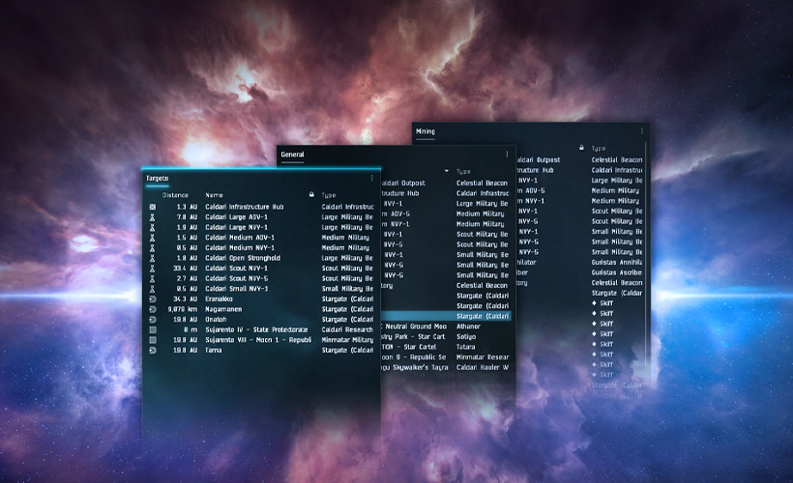Click the Type column header in General window
793x483 pixels.
click(463, 172)
